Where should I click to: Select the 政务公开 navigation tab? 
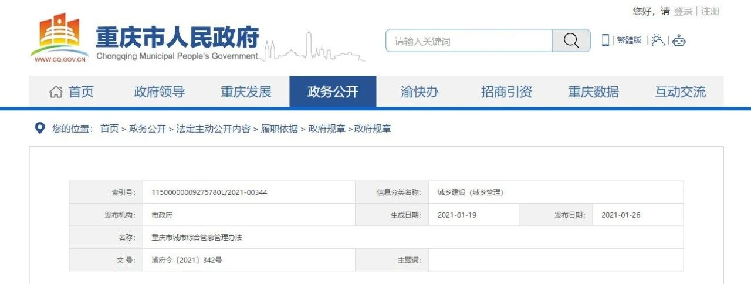click(x=333, y=92)
